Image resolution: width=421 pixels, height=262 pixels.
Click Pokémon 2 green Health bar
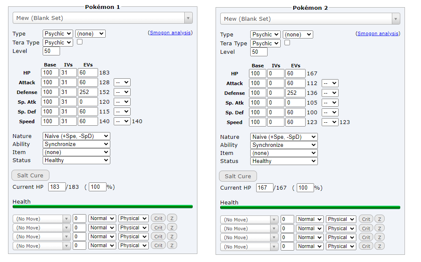point(310,207)
